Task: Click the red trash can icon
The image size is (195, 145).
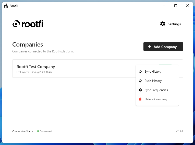Action: click(140, 99)
